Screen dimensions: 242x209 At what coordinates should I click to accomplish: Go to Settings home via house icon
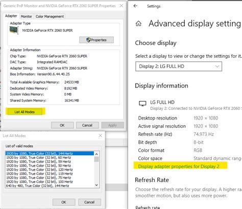[x=138, y=24]
